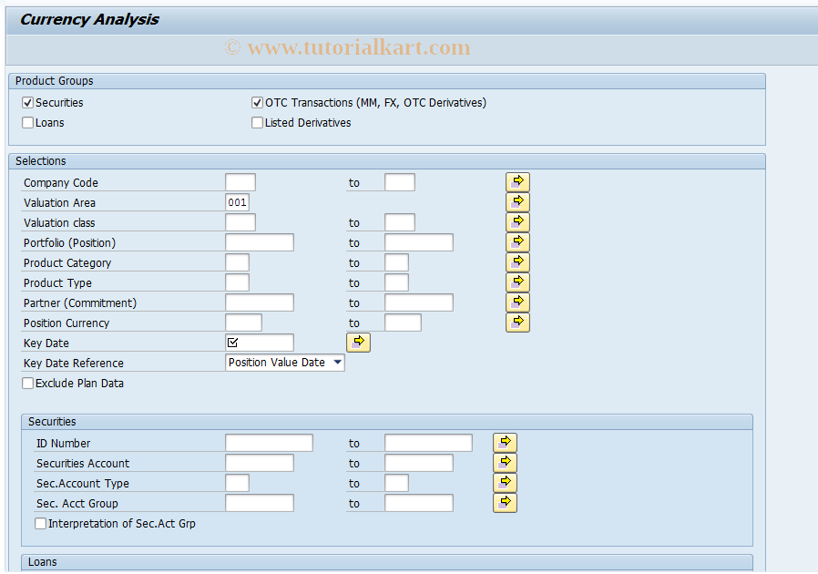This screenshot has width=818, height=574.
Task: Click the Valuation Area field with 001
Action: click(x=238, y=202)
